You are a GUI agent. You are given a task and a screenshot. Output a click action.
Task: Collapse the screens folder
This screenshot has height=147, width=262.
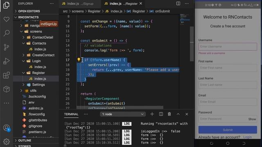[x=36, y=31]
